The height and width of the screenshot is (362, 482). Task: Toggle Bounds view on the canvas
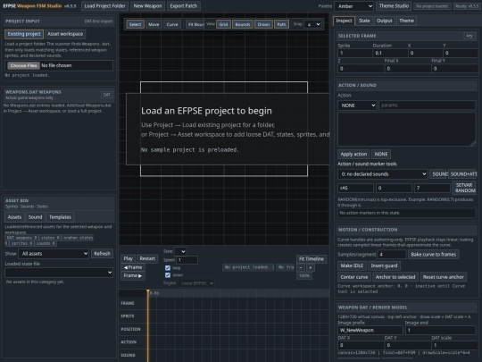(243, 24)
